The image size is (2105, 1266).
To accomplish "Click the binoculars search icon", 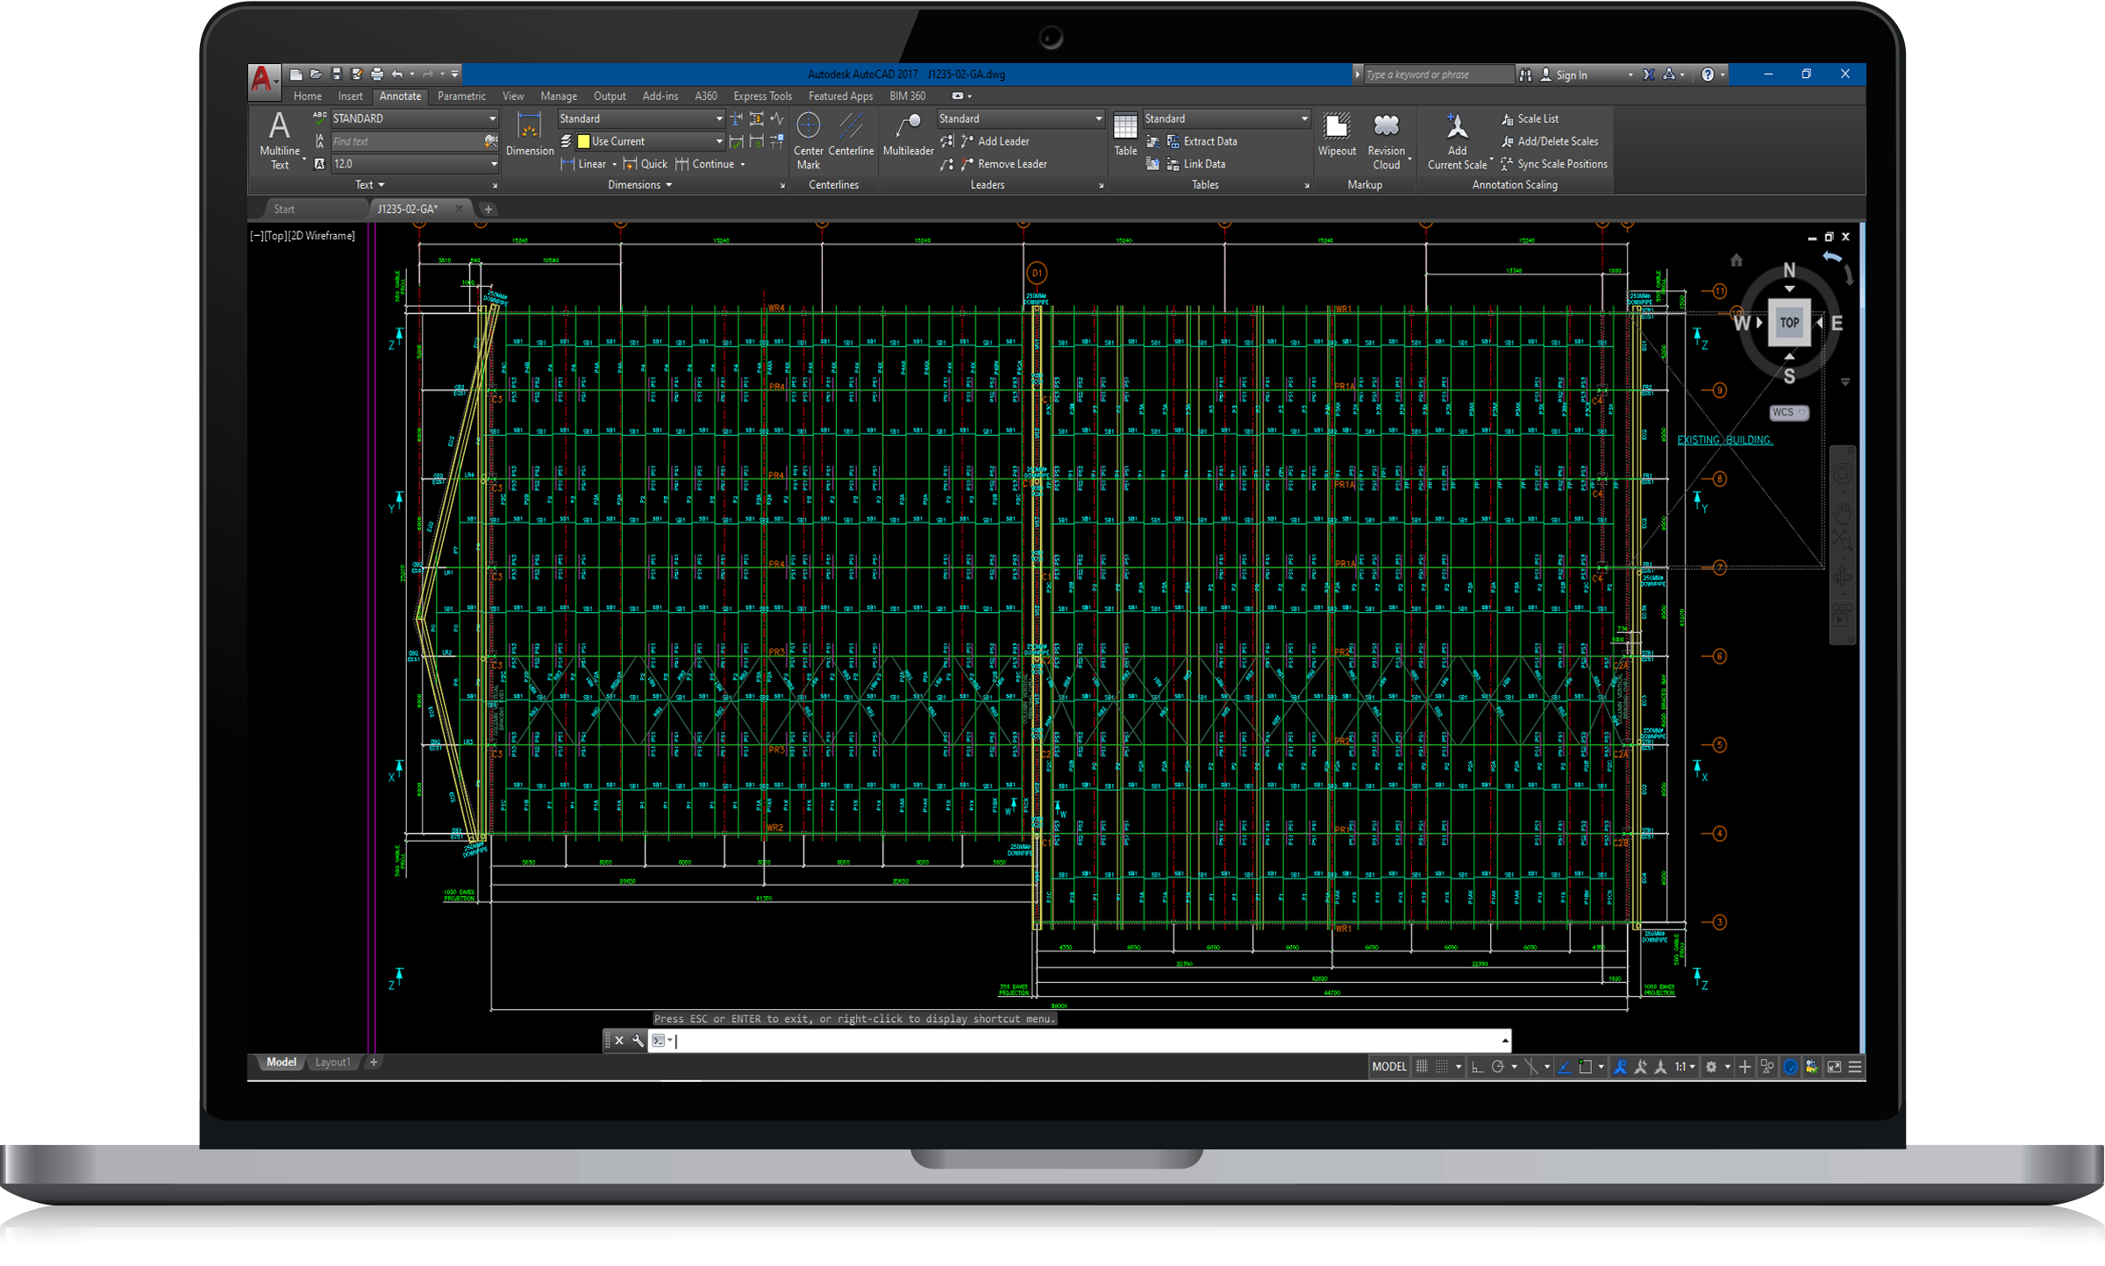I will [x=1525, y=75].
